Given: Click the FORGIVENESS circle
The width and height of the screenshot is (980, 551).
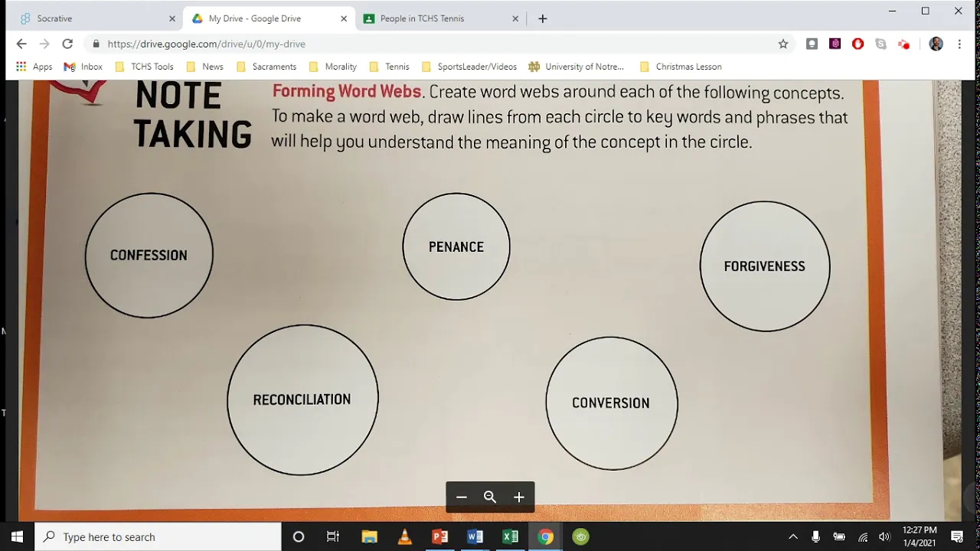Looking at the screenshot, I should pos(765,266).
